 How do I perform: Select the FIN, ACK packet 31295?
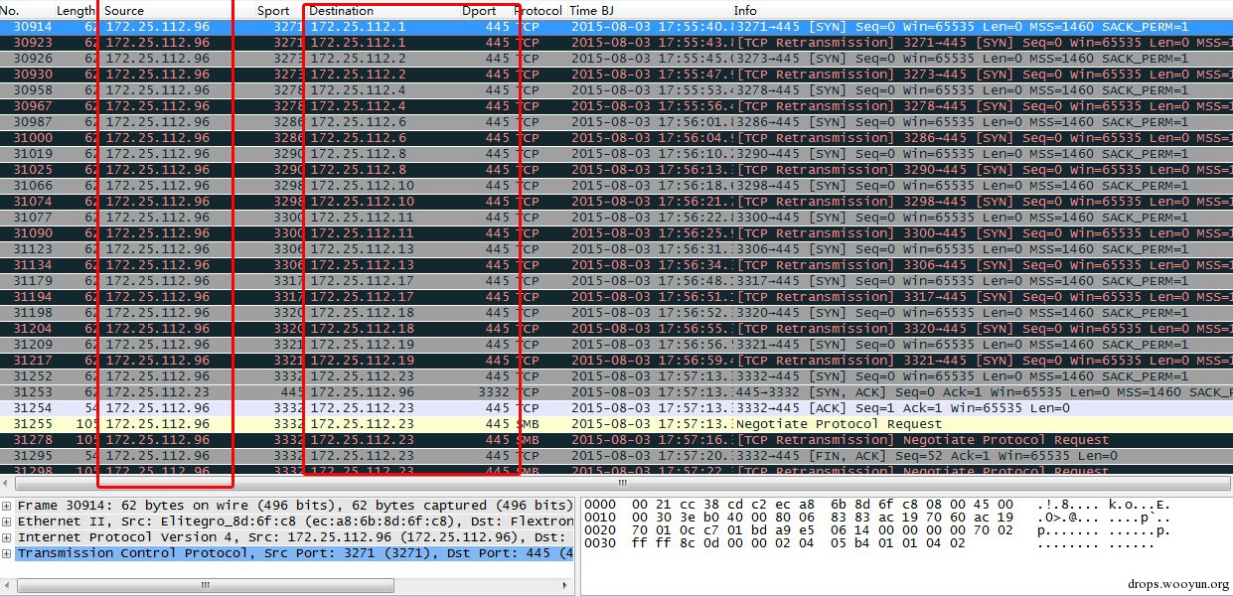[x=616, y=456]
